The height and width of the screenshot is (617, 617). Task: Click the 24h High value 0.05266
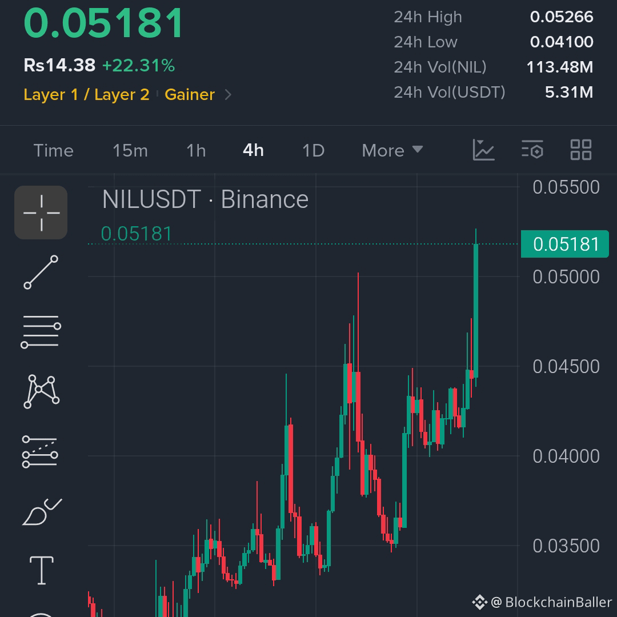pos(562,17)
